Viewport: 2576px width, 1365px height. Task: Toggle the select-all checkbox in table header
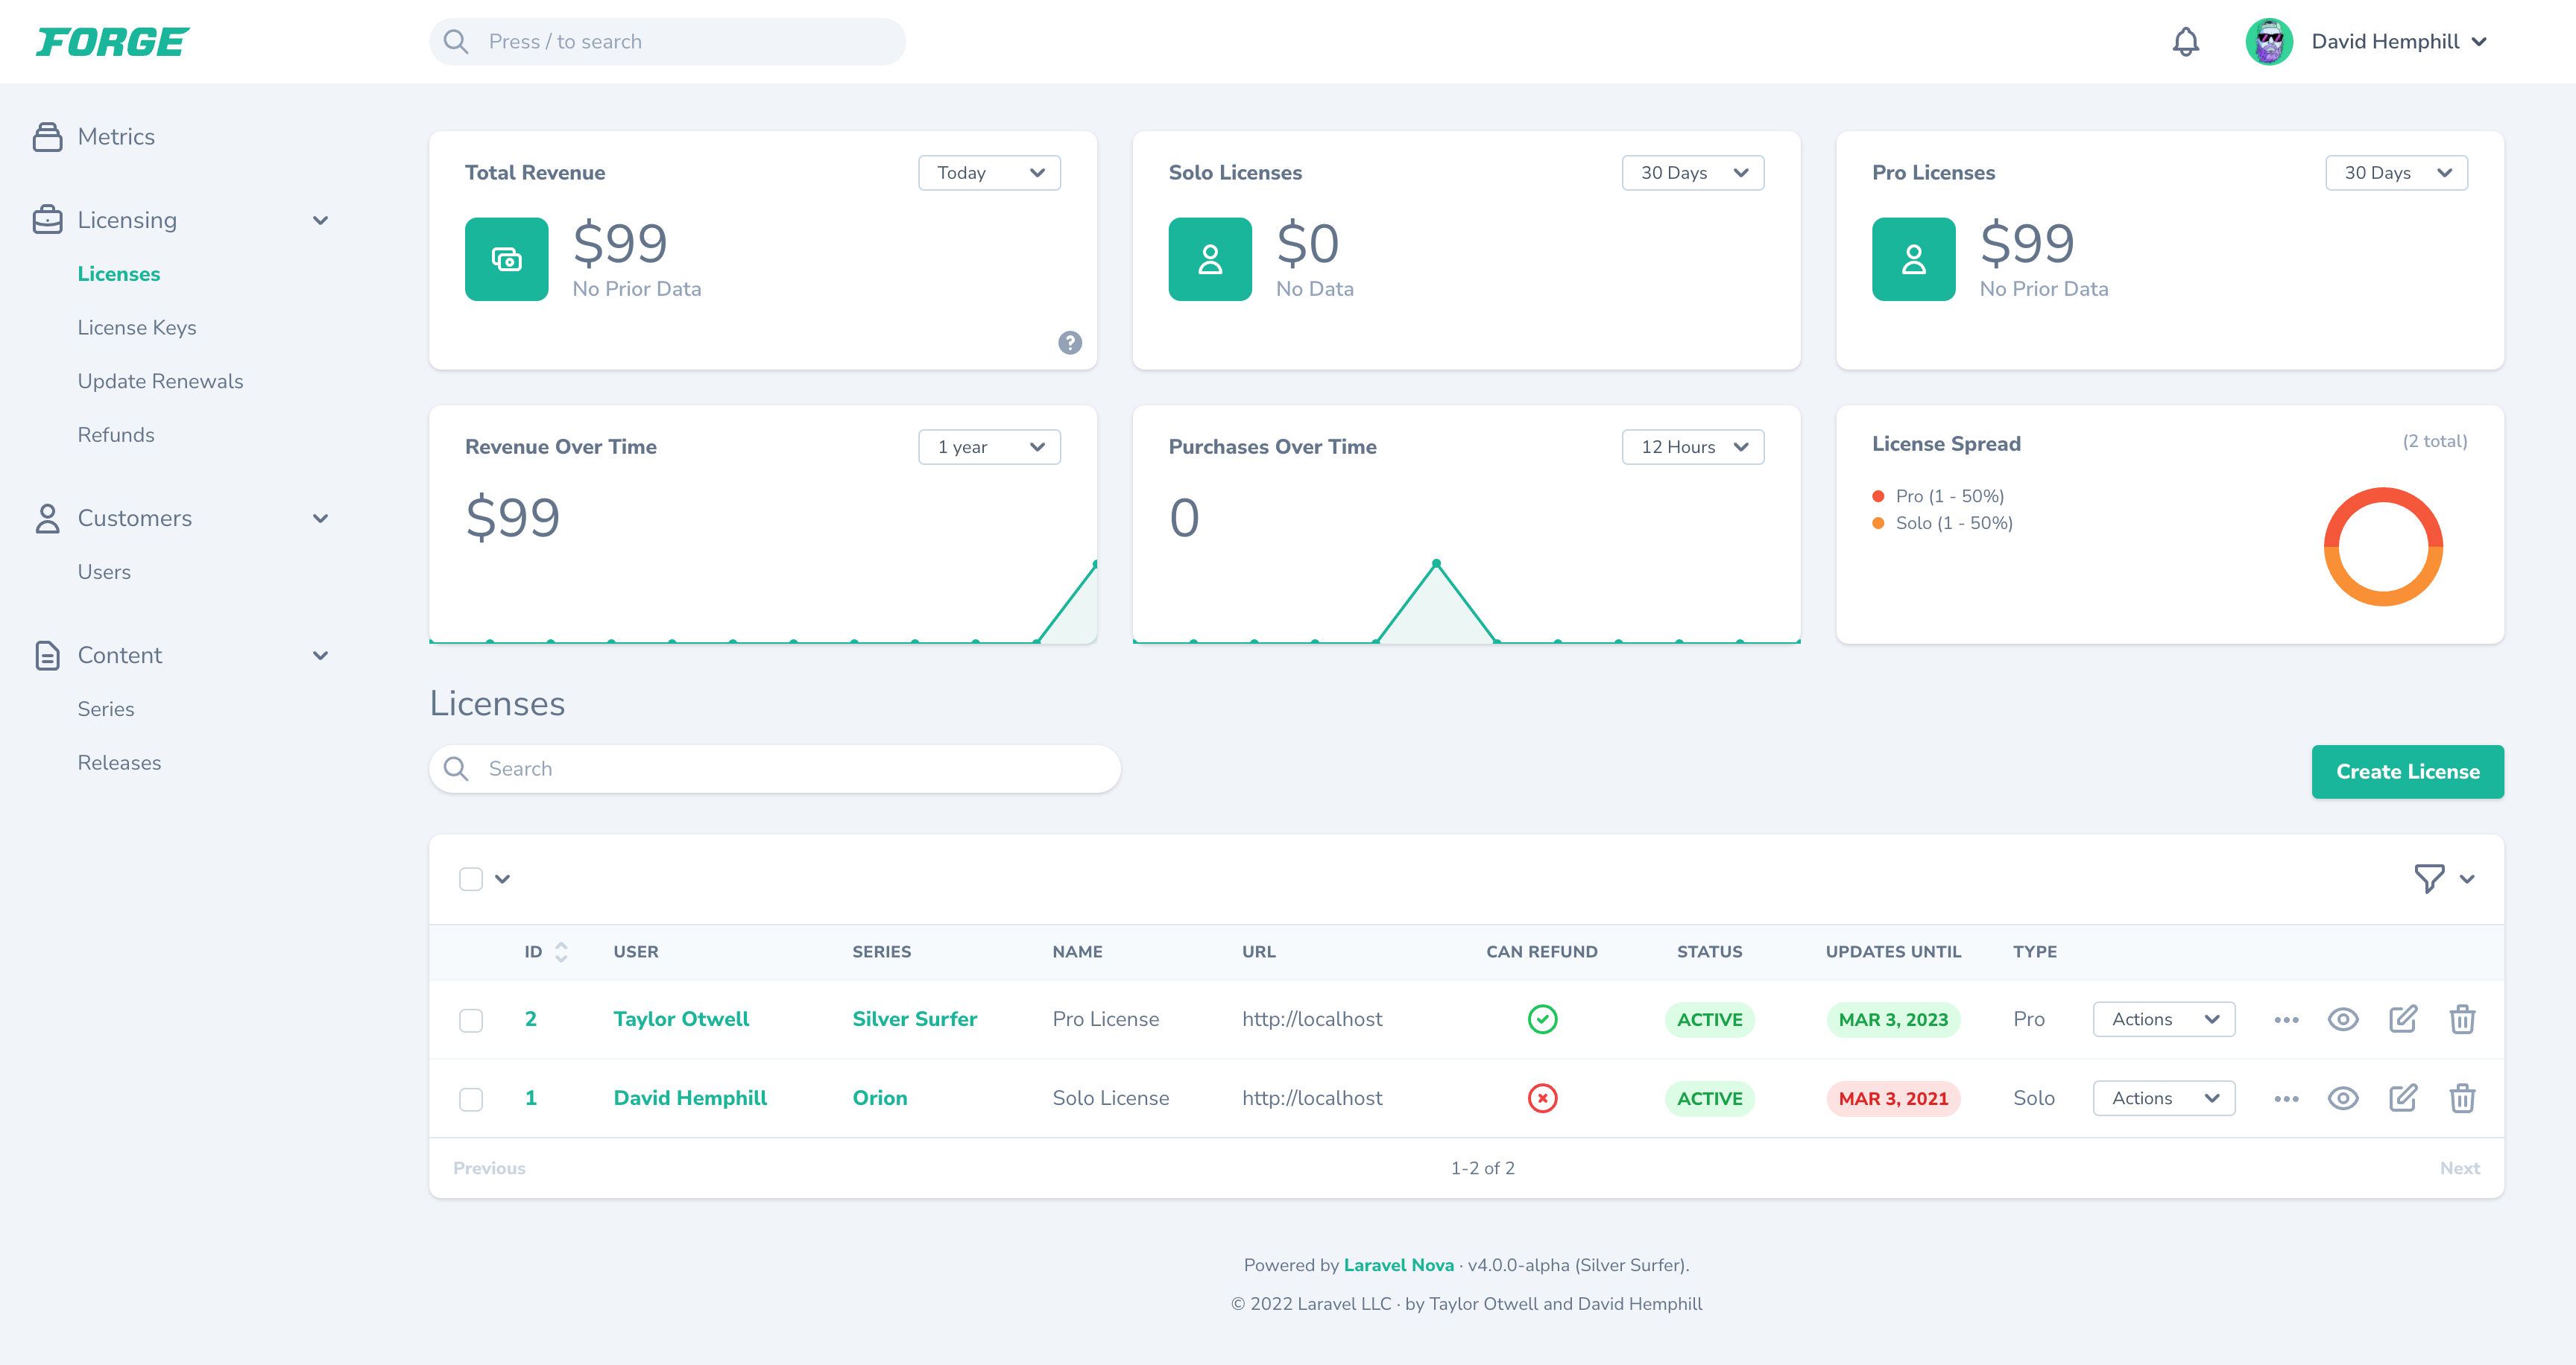pos(471,879)
